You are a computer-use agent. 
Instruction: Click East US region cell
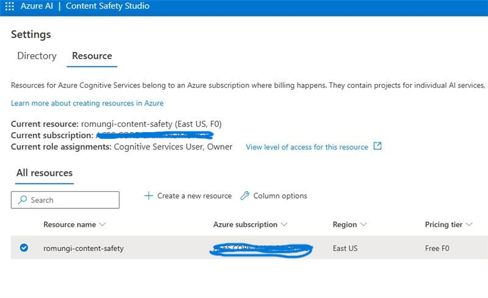coord(345,248)
